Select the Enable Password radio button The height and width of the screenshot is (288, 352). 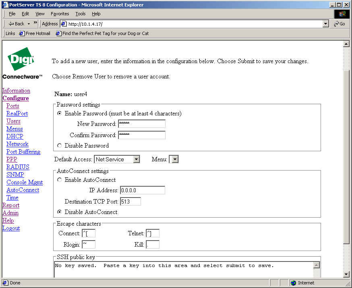(x=60, y=113)
